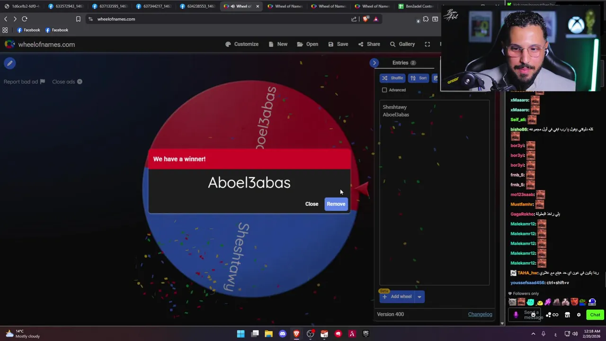Open Windows Start menu
This screenshot has height=341, width=606.
(241, 333)
